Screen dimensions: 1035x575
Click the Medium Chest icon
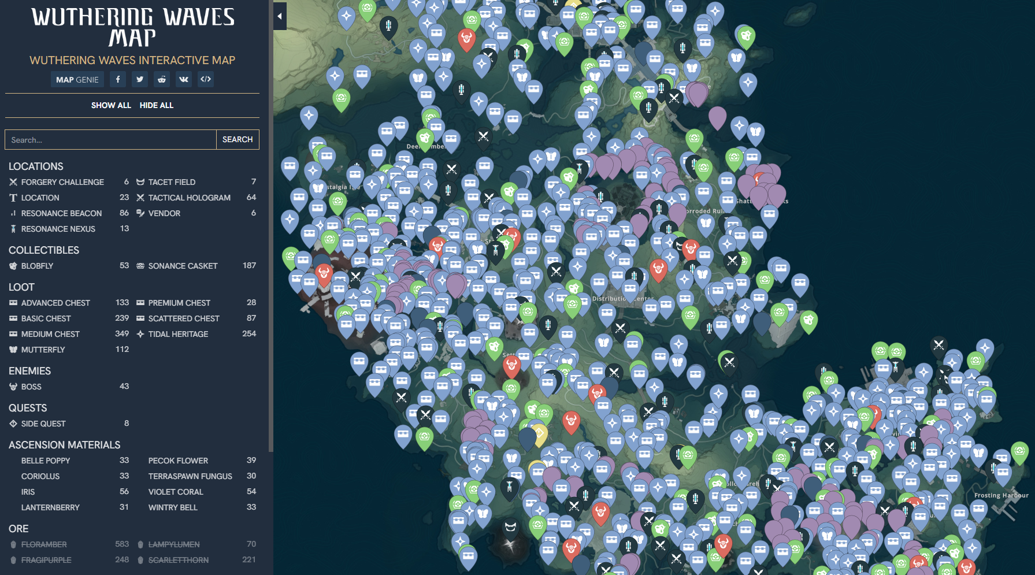click(13, 334)
